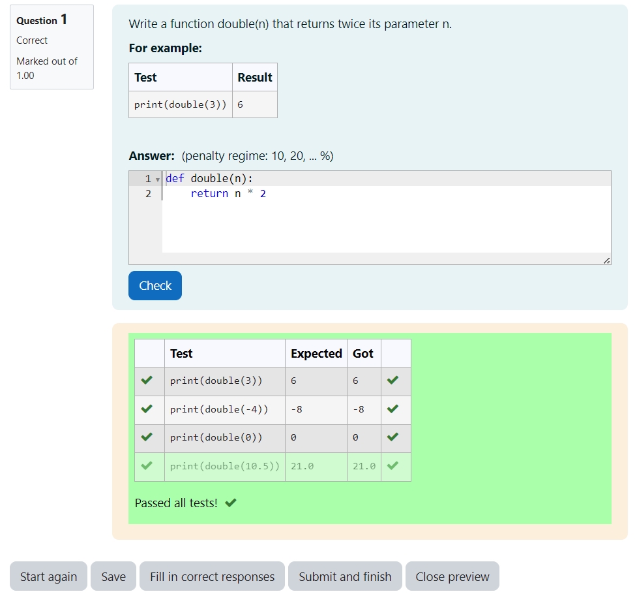This screenshot has height=594, width=637.
Task: Click Submit and finish
Action: (x=345, y=576)
